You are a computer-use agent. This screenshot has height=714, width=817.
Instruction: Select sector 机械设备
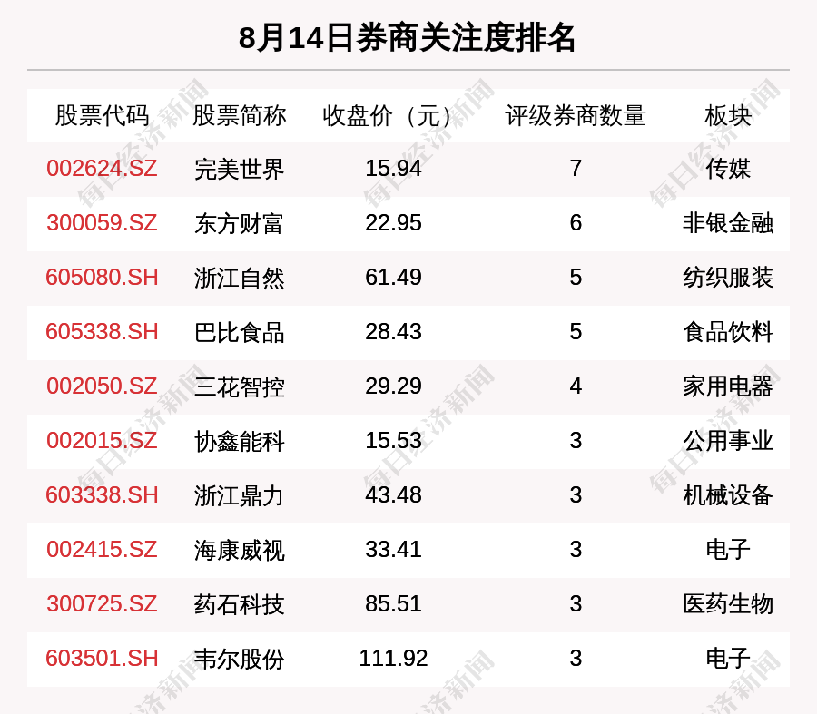click(x=728, y=495)
